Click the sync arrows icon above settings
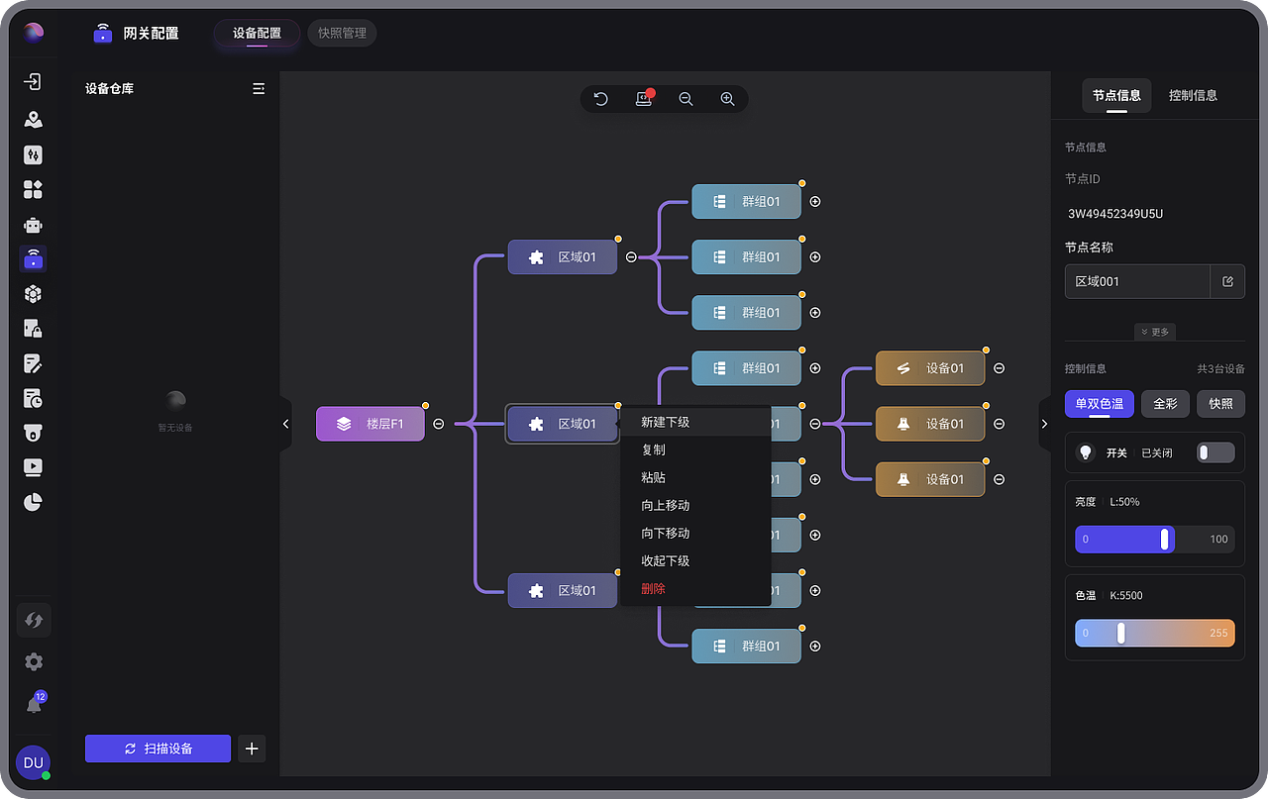Image resolution: width=1268 pixels, height=799 pixels. tap(34, 621)
